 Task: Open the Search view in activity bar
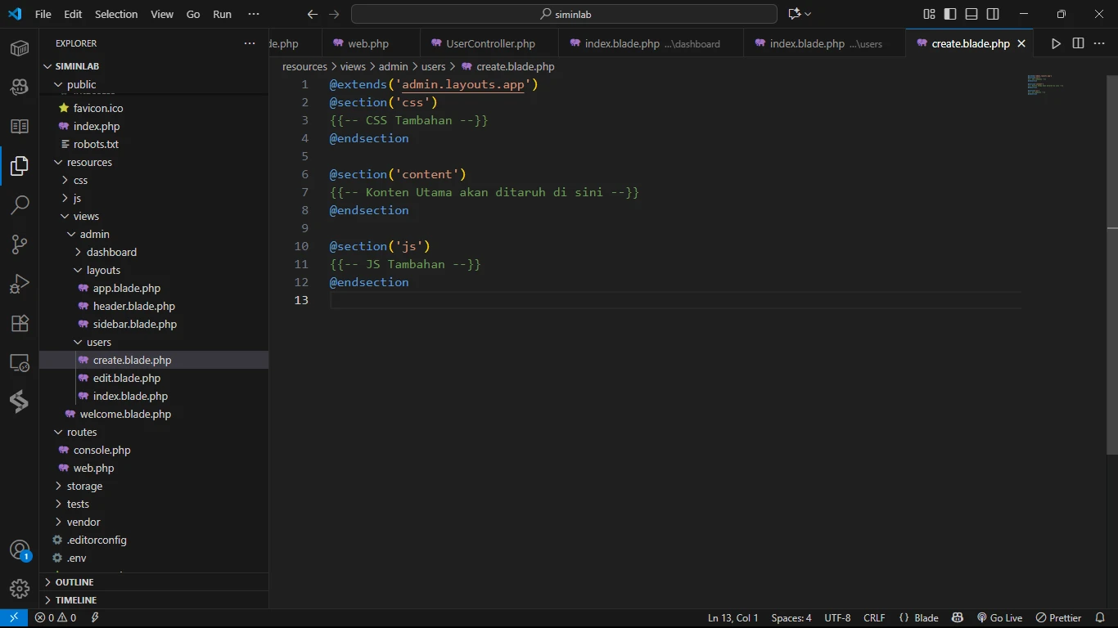(x=20, y=204)
